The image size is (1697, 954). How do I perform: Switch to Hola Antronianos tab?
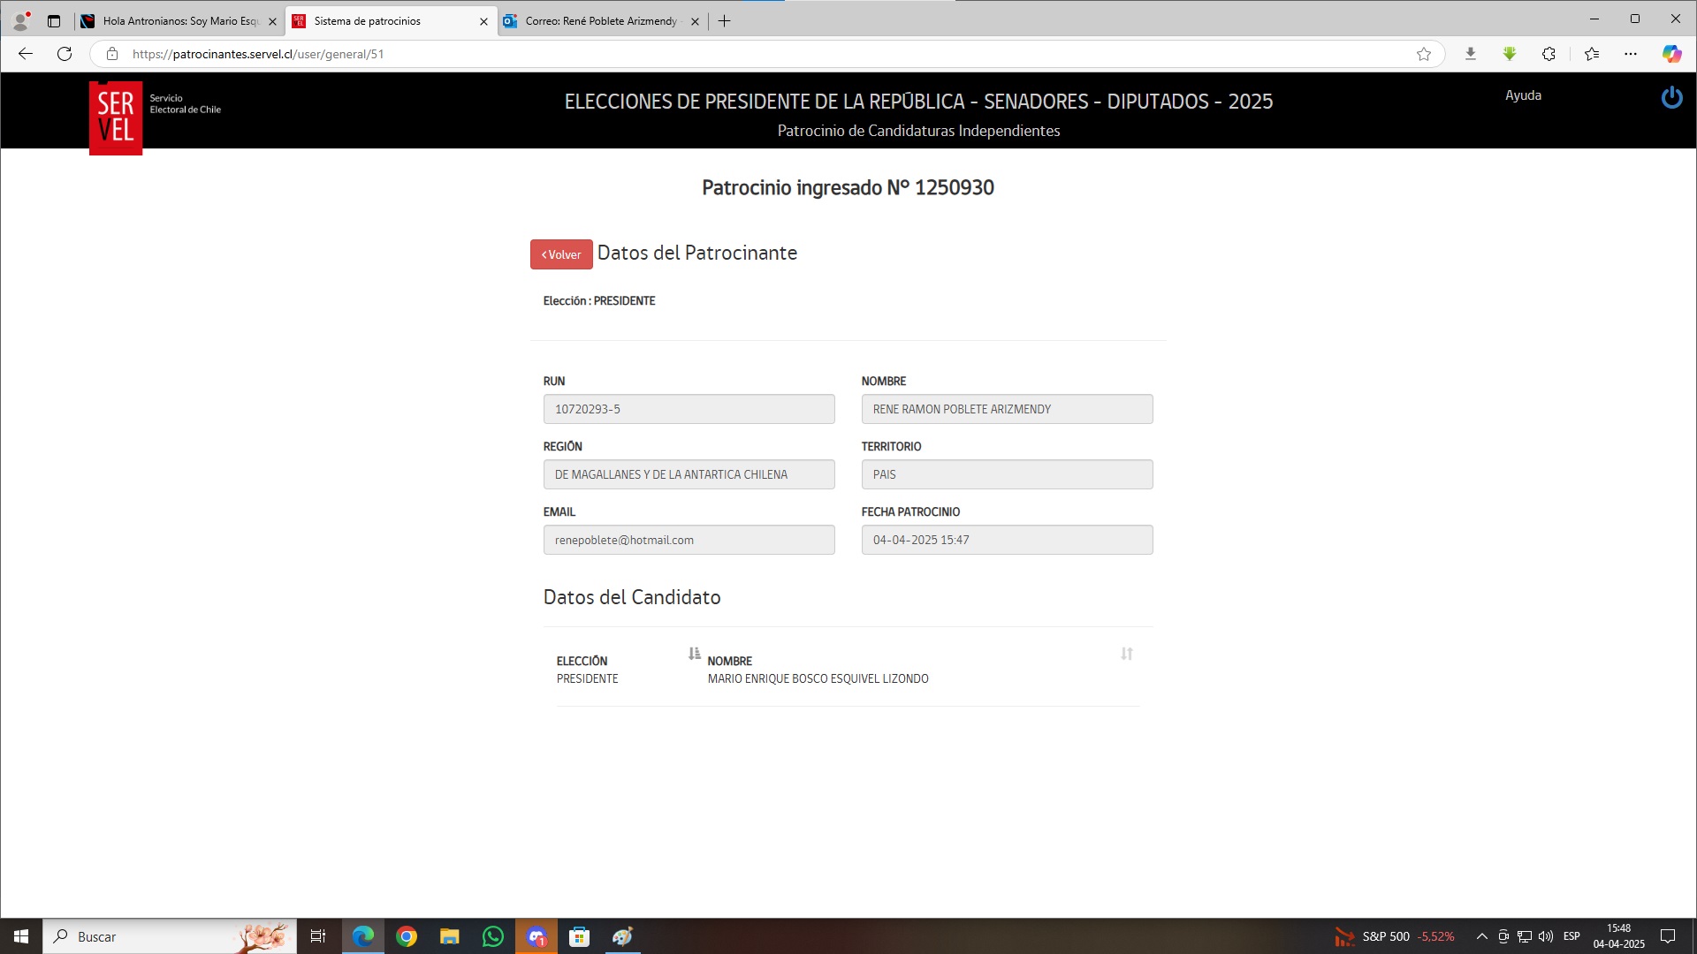179,21
